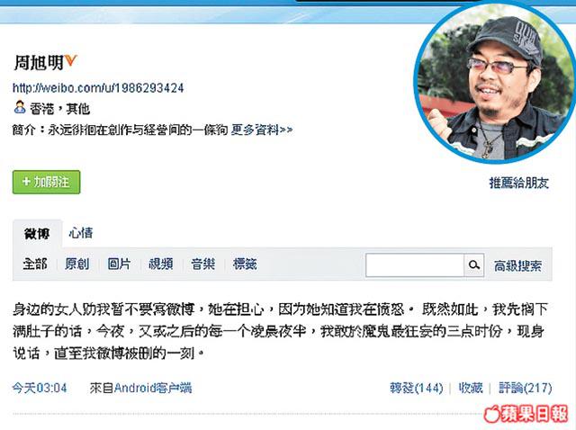
Task: Expand 更多資料 profile details
Action: (x=262, y=130)
